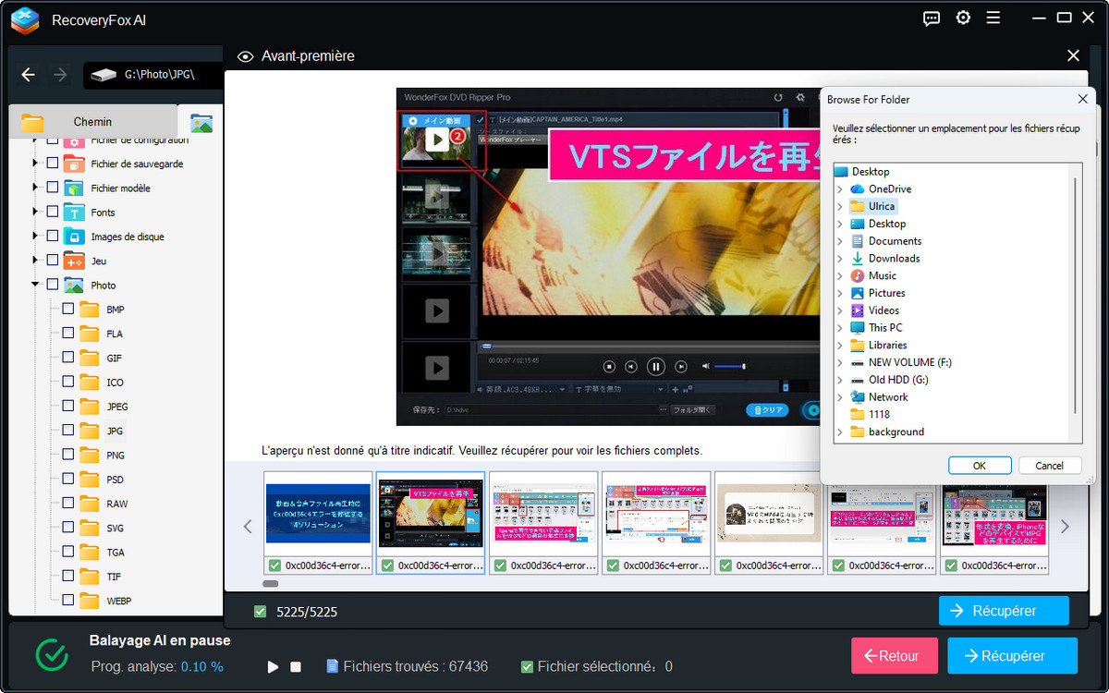Screen dimensions: 1109x693
Task: Open the feedback chat icon in title bar
Action: (x=932, y=18)
